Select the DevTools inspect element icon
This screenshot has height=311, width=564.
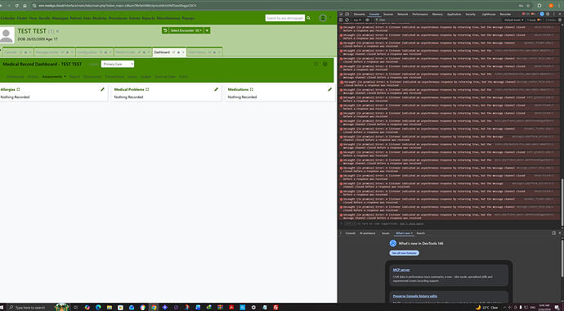[x=342, y=14]
